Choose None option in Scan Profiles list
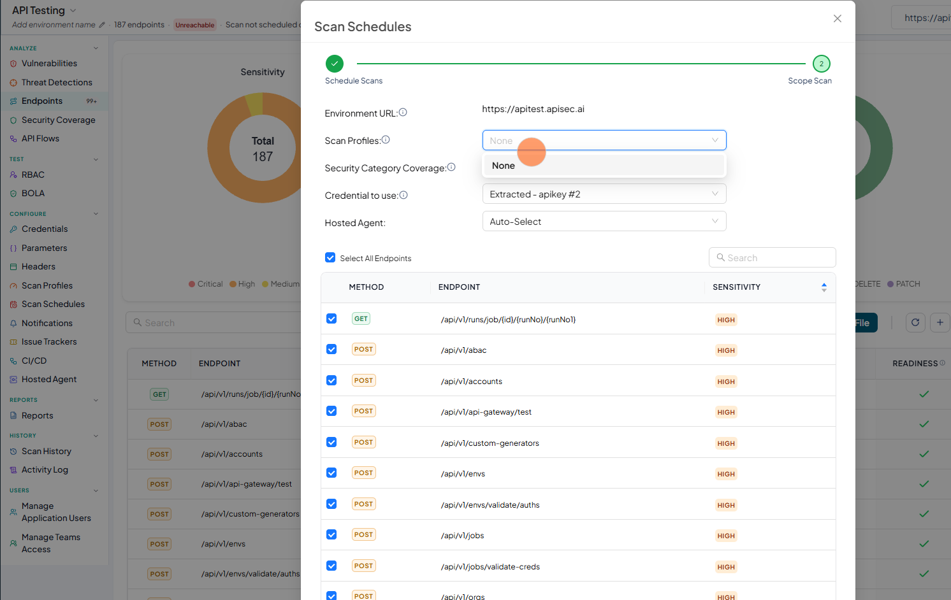Image resolution: width=951 pixels, height=600 pixels. click(604, 166)
